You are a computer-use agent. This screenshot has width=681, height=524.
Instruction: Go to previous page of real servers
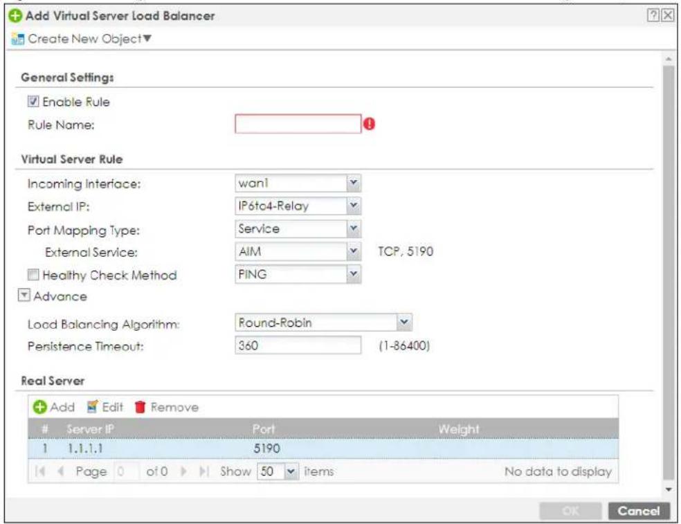(x=61, y=471)
